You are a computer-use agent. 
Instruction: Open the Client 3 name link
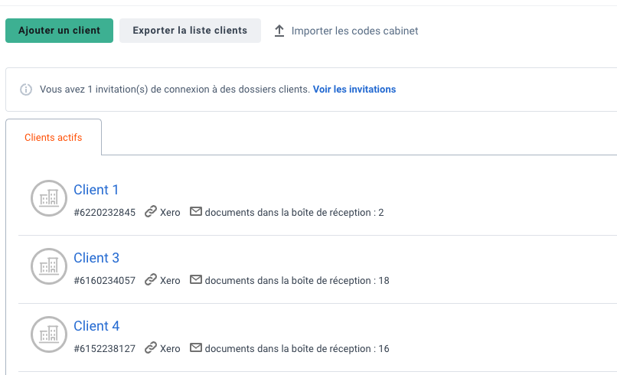[x=96, y=258]
